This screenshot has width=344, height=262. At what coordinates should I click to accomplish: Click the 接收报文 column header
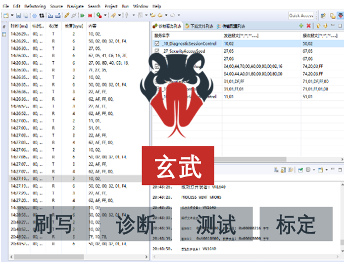click(x=320, y=35)
